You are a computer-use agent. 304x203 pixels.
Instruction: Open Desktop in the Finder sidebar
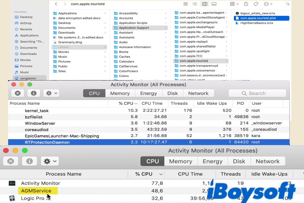[x=26, y=17]
